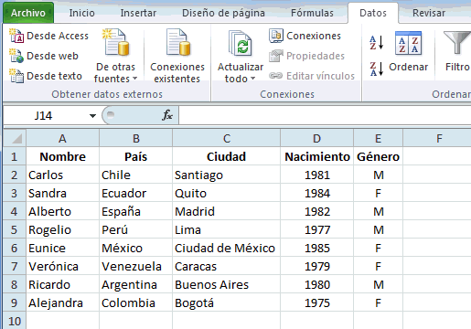This screenshot has width=471, height=329.
Task: Click the insert function fx icon
Action: click(167, 115)
